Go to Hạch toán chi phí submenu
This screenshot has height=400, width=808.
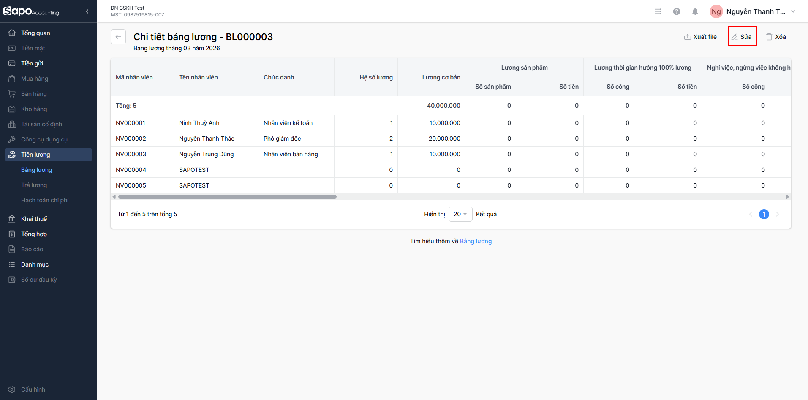pos(45,200)
